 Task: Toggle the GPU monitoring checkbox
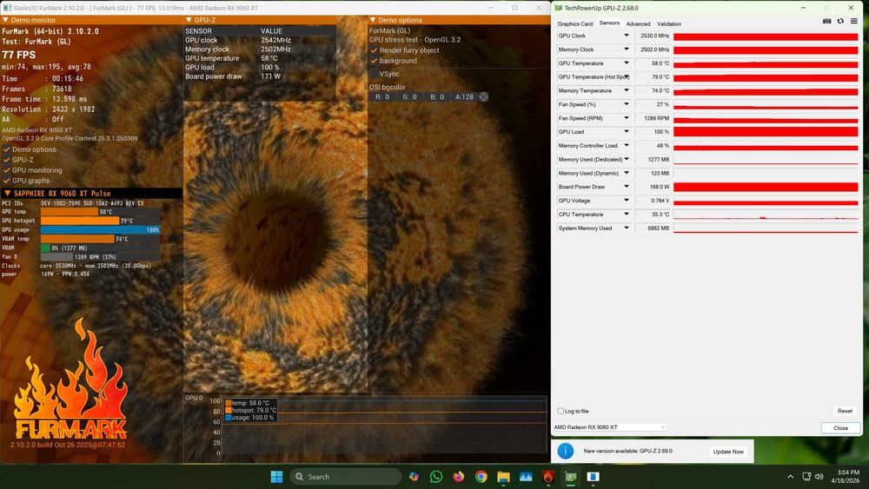coord(7,170)
